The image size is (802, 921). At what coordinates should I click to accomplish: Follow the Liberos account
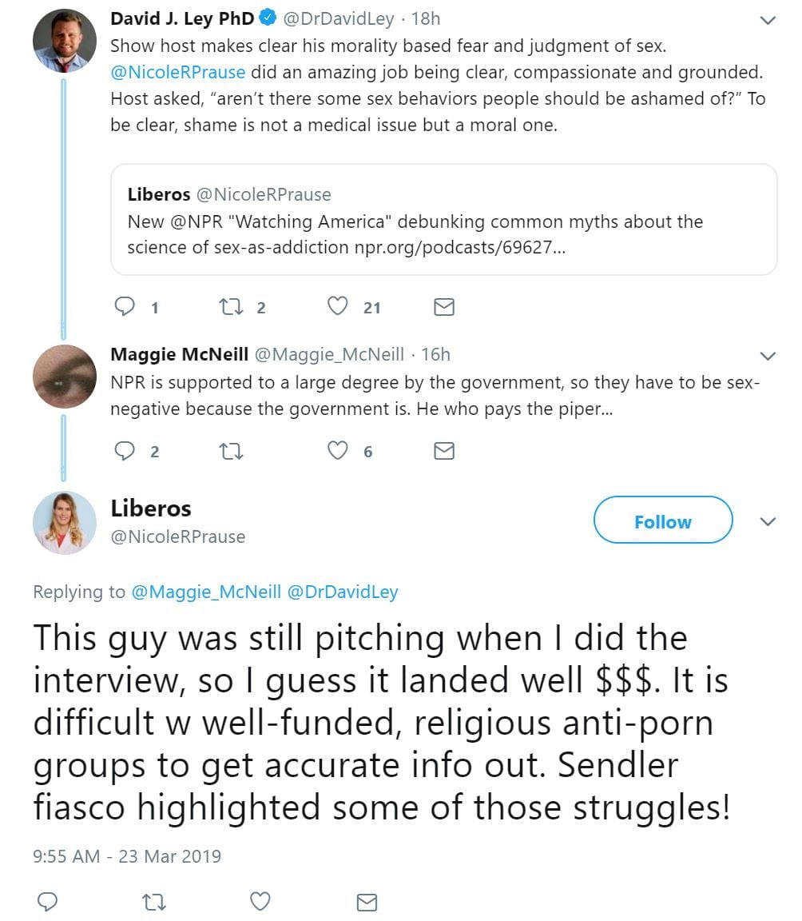[662, 521]
